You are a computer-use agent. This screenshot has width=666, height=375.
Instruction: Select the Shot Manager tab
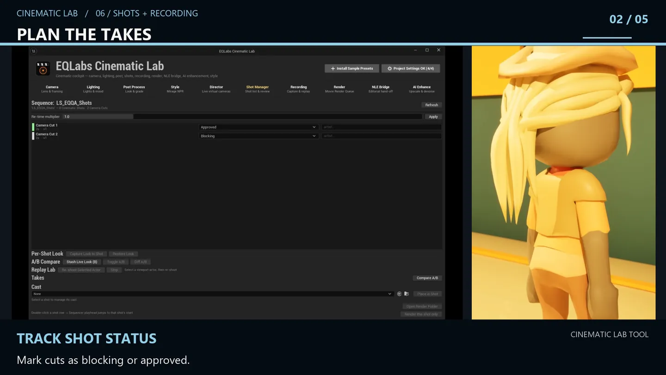258,89
